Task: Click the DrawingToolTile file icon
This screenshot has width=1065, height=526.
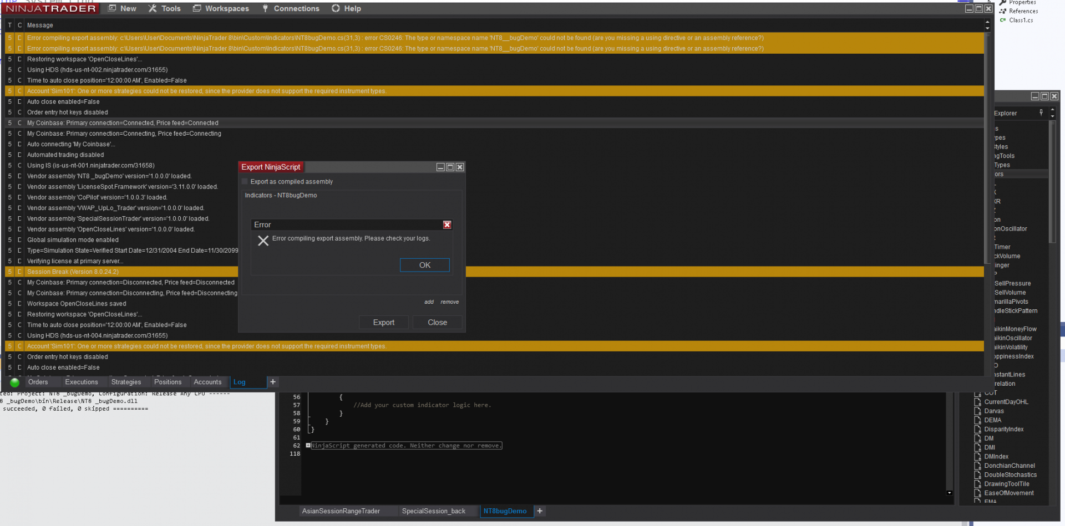Action: coord(978,484)
